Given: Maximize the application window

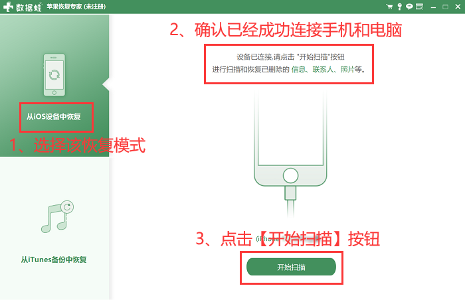Looking at the screenshot, I should pyautogui.click(x=445, y=7).
